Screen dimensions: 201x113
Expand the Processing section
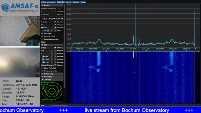point(52,74)
